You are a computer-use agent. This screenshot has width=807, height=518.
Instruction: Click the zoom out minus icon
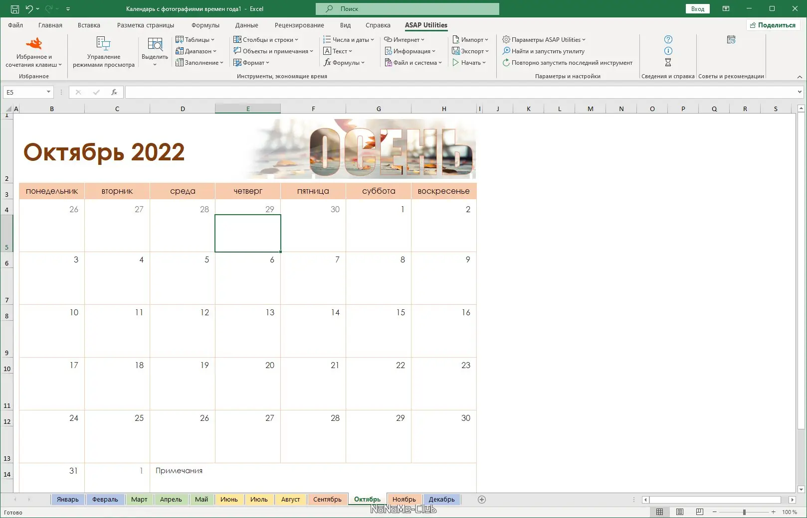coord(715,512)
